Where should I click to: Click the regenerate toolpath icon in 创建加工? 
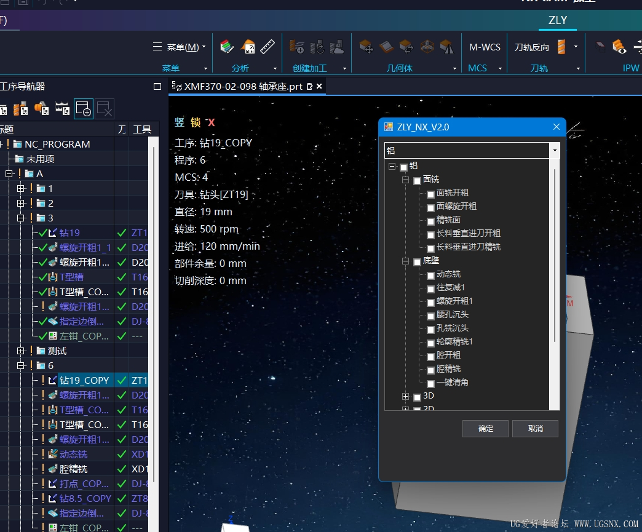[x=317, y=47]
